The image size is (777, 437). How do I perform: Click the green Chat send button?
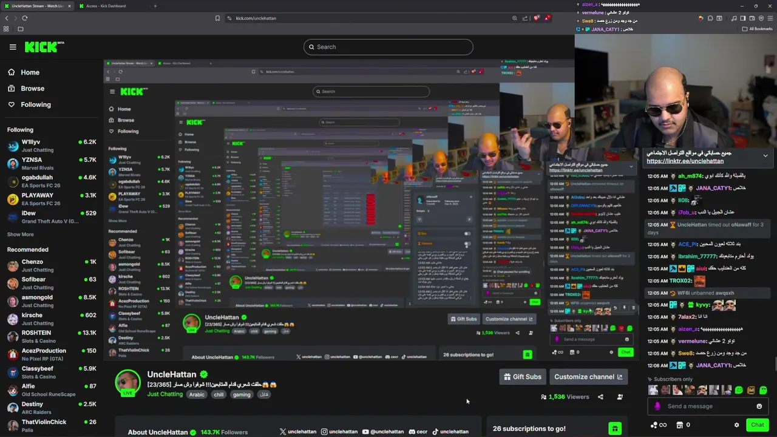(x=757, y=425)
